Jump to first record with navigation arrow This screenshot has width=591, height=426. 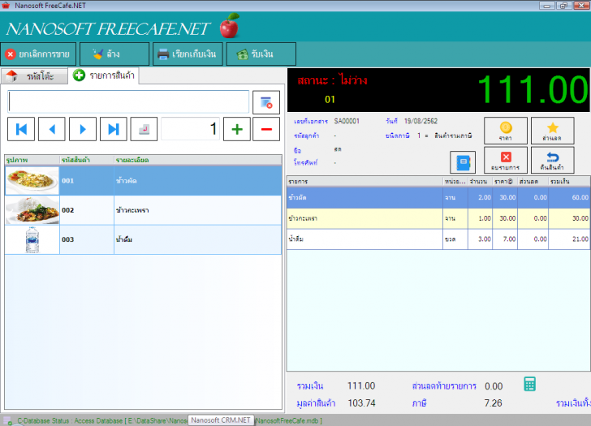(21, 129)
